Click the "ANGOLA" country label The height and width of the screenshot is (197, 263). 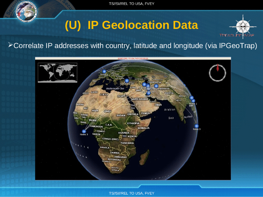pos(105,148)
